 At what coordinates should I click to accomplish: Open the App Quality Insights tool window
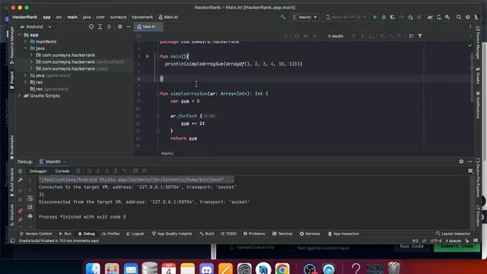(172, 234)
